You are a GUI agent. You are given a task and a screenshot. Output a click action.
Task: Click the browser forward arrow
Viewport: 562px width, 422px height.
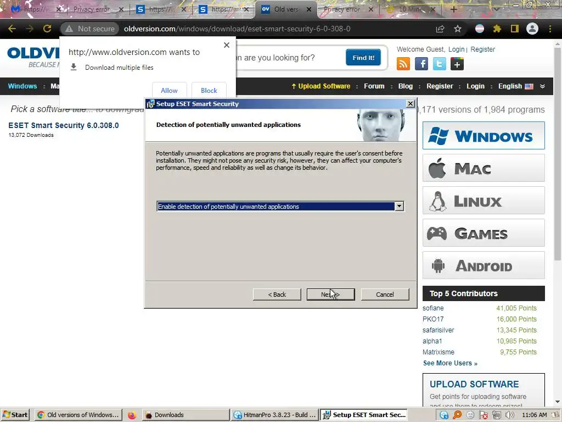coord(30,29)
